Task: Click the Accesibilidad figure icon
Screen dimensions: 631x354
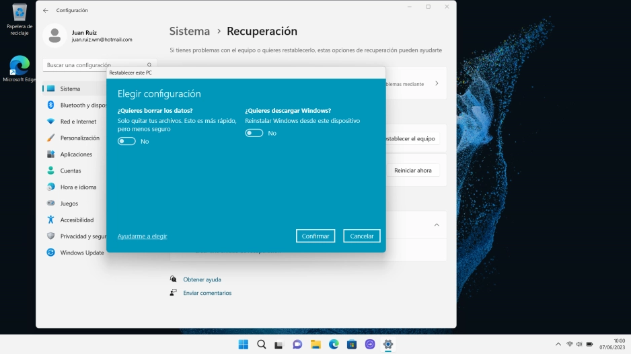Action: pos(50,220)
